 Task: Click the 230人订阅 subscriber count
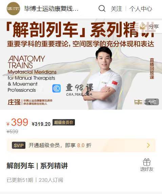(51, 180)
